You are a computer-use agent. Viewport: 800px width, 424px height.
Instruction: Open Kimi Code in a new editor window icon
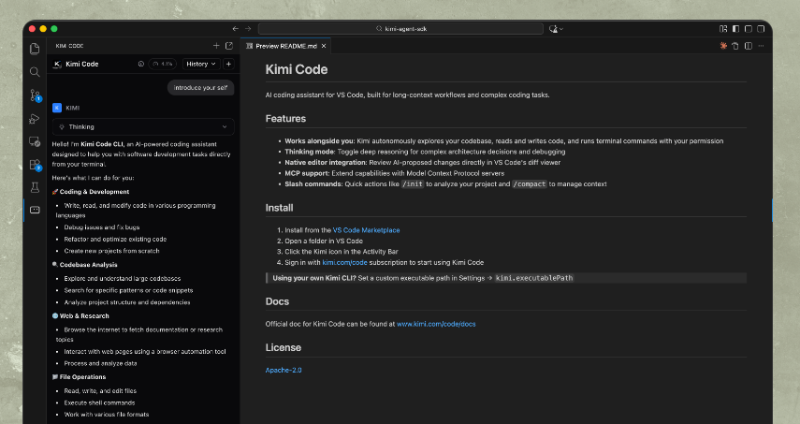[229, 46]
